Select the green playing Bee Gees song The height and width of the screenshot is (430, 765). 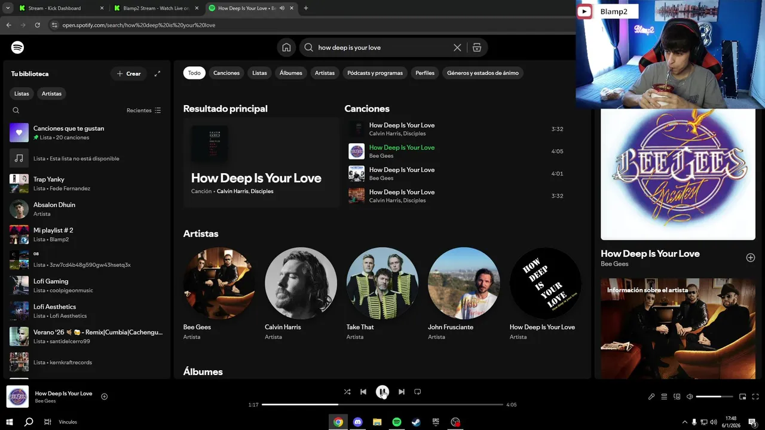pos(458,151)
